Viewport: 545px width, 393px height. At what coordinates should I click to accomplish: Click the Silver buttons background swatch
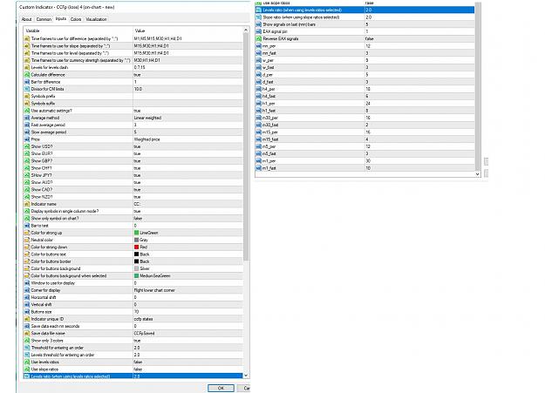(x=137, y=268)
